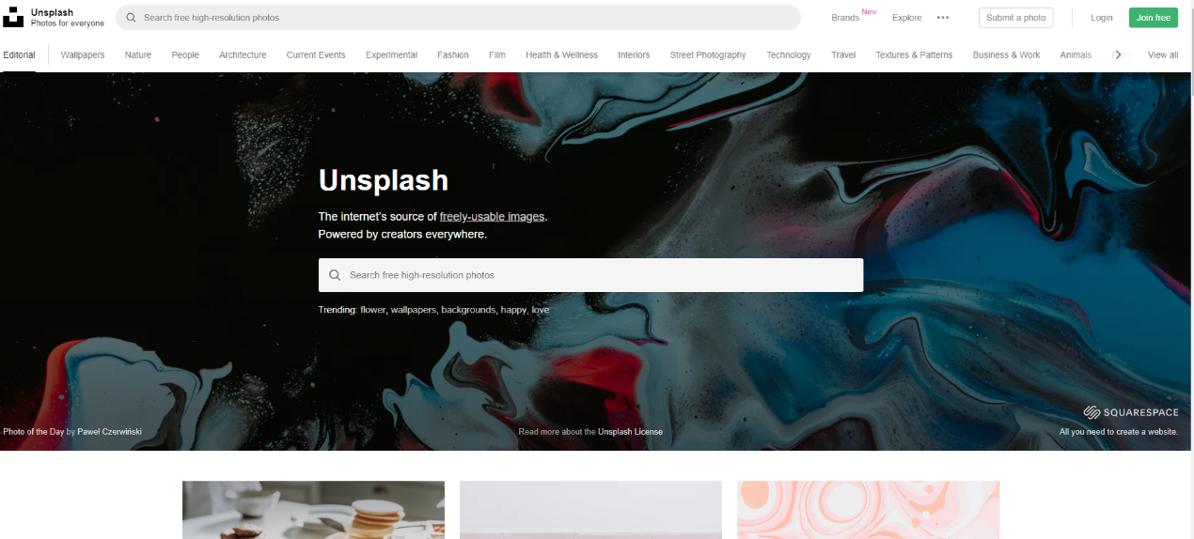This screenshot has width=1194, height=539.
Task: Open the three-dots more menu
Action: pos(943,18)
